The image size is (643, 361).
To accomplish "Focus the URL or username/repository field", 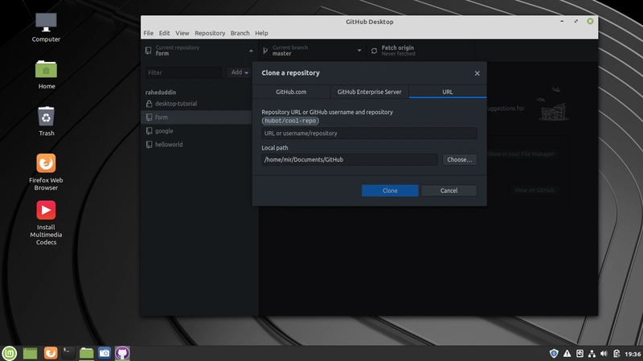I will (369, 133).
